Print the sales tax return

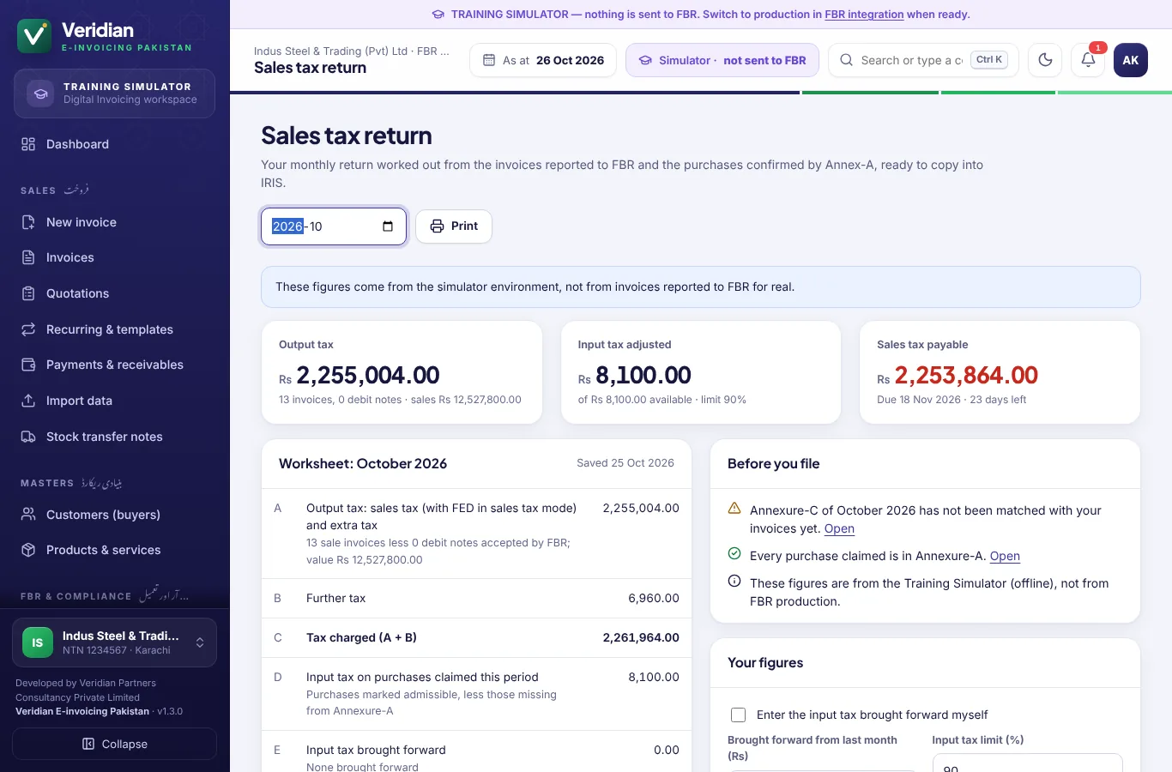(454, 226)
